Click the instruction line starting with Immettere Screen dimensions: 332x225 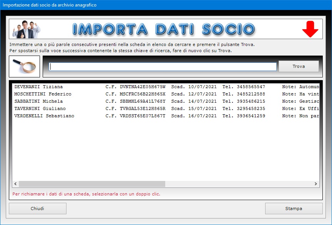point(132,44)
